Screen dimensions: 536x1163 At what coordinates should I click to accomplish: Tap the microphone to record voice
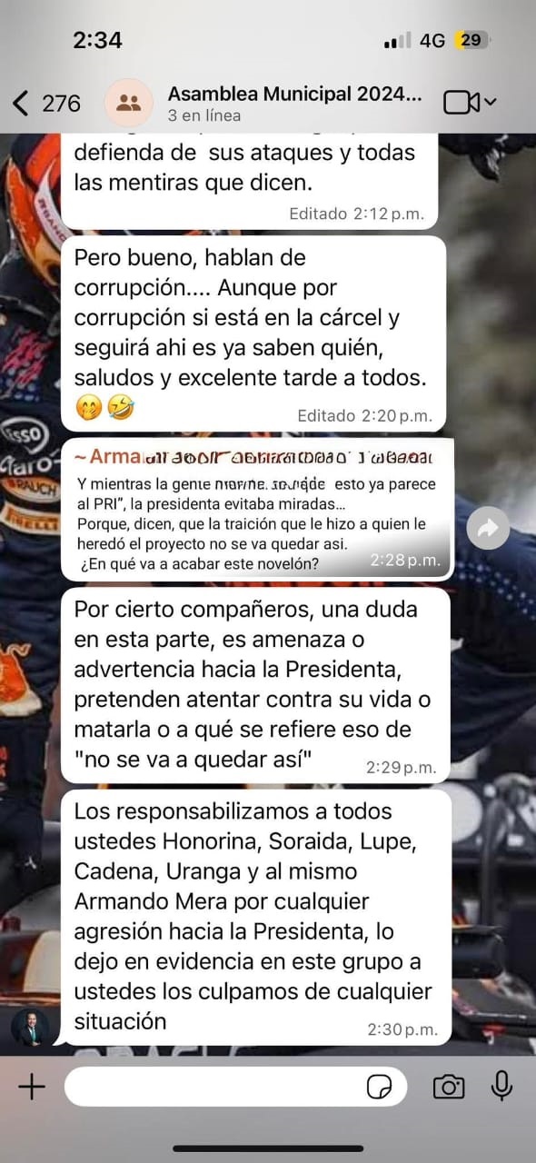[501, 1087]
